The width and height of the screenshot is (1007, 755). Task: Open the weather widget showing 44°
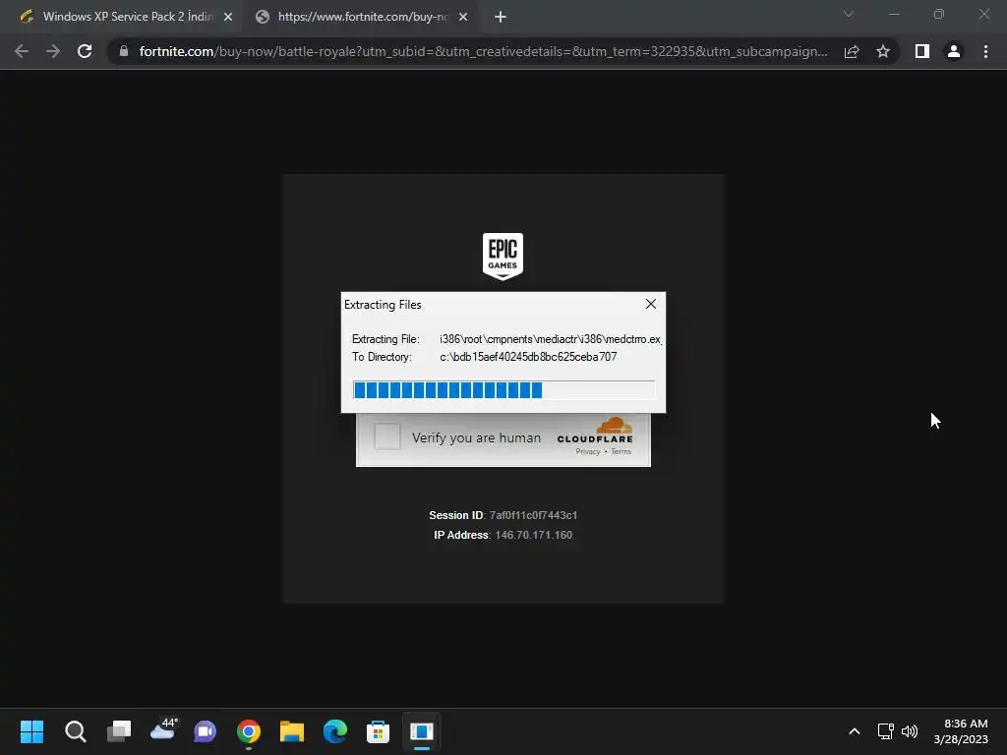pyautogui.click(x=163, y=730)
